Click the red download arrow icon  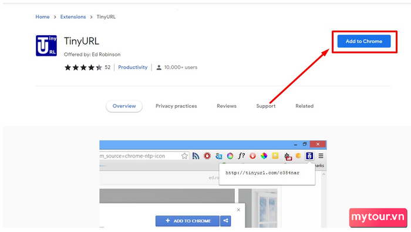click(x=252, y=156)
